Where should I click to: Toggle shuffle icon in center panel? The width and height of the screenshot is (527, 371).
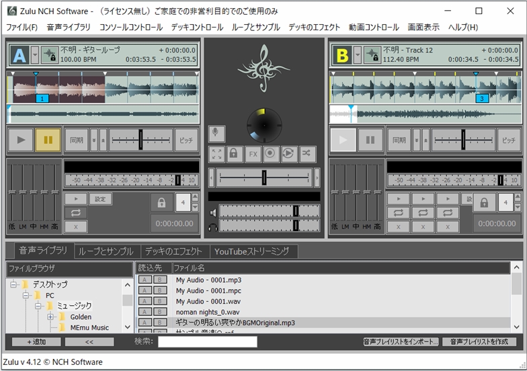307,154
